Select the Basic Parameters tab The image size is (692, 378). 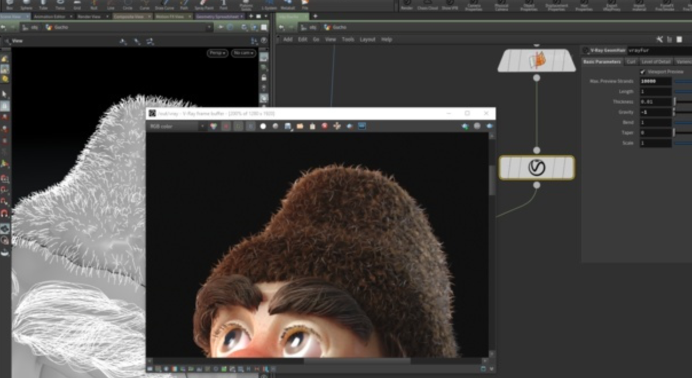coord(602,61)
